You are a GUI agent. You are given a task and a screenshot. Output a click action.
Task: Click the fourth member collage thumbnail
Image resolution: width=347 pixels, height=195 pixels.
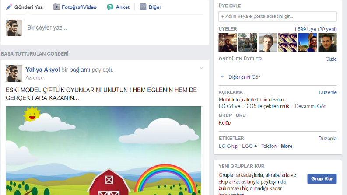[x=287, y=42]
